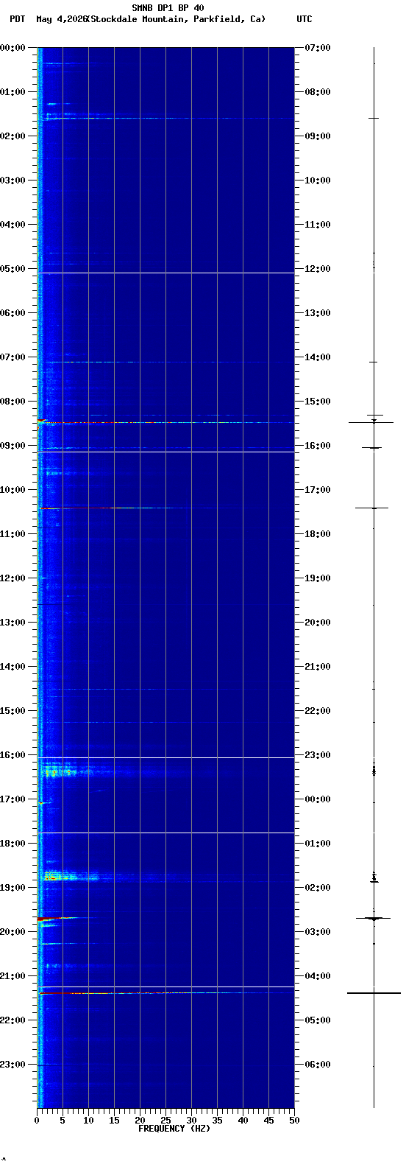Click the '5' frequency axis value
This screenshot has height=1167, width=406.
(x=63, y=1121)
